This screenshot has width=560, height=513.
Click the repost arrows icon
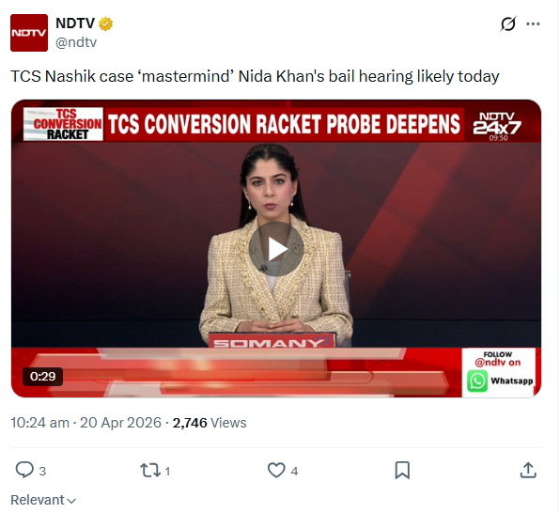point(150,470)
